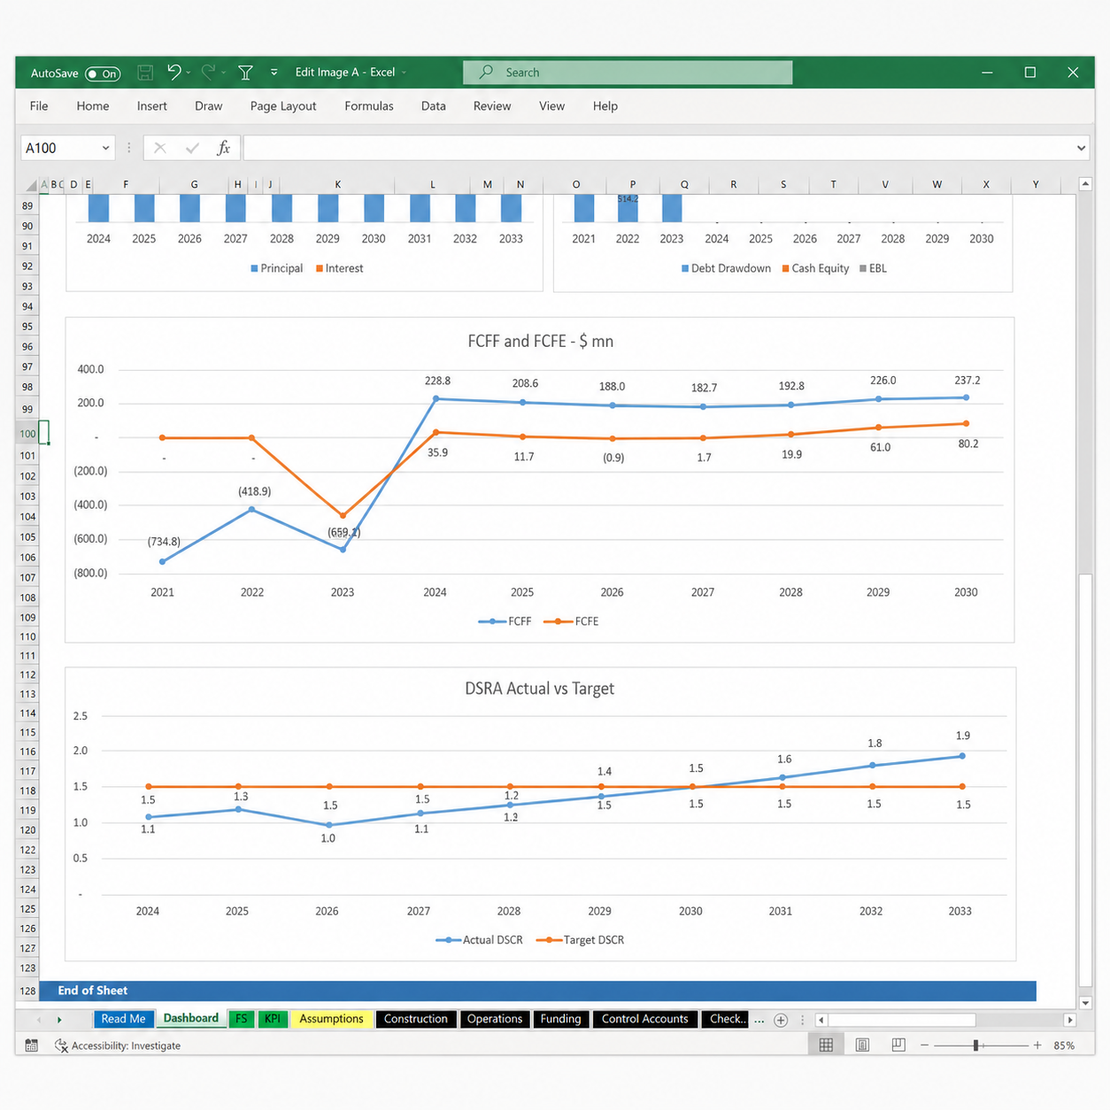Switch to the Assumptions sheet tab
Screen dimensions: 1110x1110
[331, 1019]
